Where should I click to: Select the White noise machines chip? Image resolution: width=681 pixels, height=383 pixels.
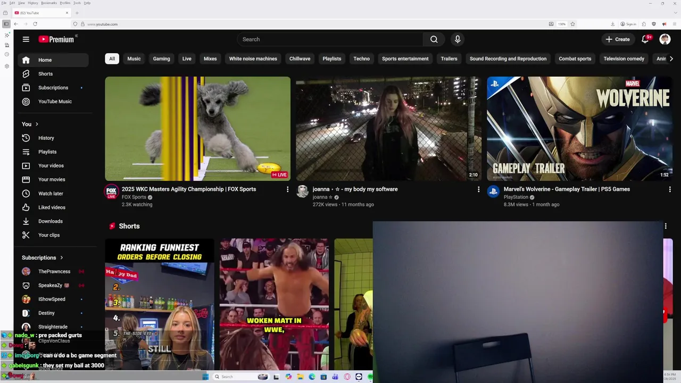tap(253, 59)
